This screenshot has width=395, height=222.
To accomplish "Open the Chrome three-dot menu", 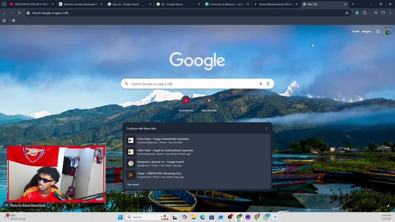I will tap(390, 13).
